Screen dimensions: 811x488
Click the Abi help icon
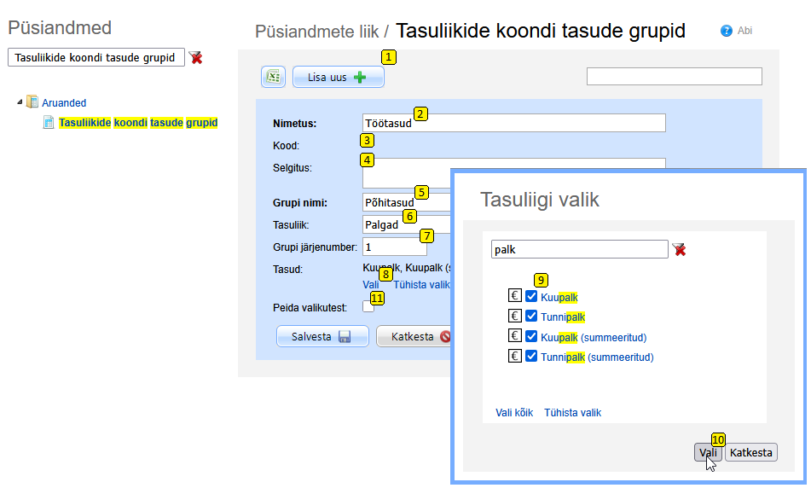coord(727,31)
